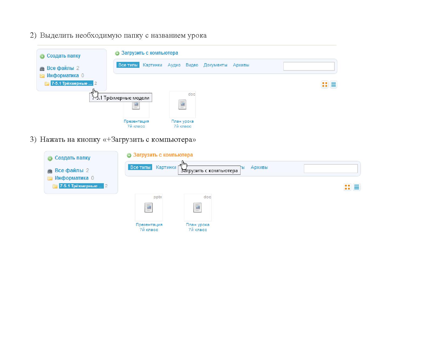The height and width of the screenshot is (343, 445).
Task: Click 'Создать папку' link in the upper screenshot
Action: click(x=64, y=56)
